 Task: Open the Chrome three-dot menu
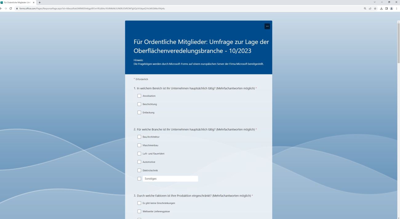(397, 8)
